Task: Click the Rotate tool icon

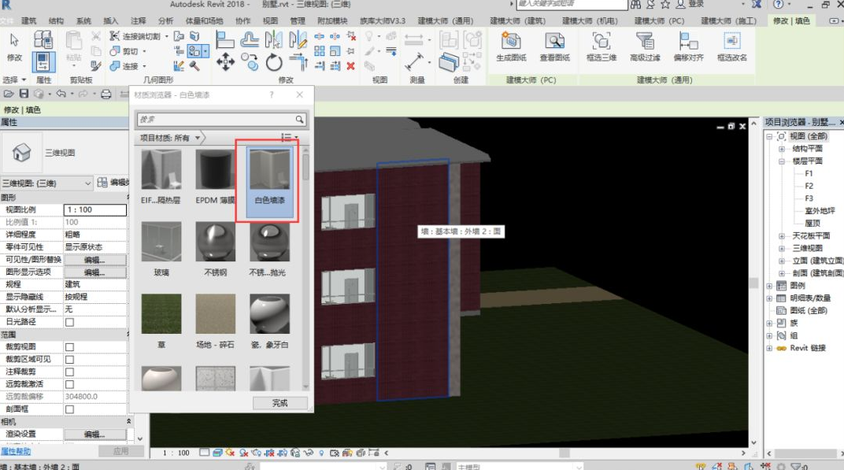Action: pyautogui.click(x=274, y=62)
